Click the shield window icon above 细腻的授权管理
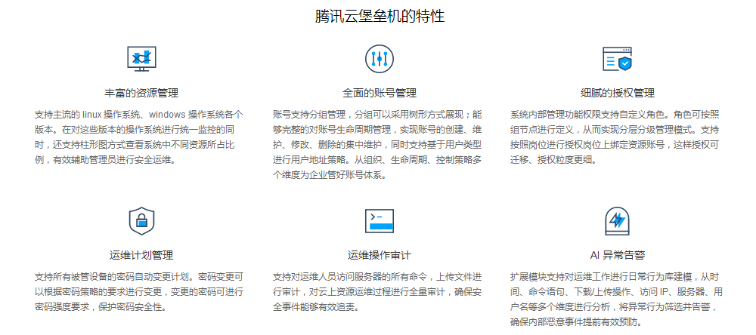756x335 pixels. [617, 59]
